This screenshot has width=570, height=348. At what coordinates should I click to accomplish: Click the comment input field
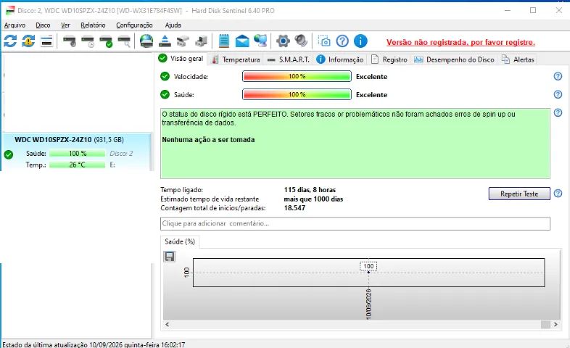(355, 223)
